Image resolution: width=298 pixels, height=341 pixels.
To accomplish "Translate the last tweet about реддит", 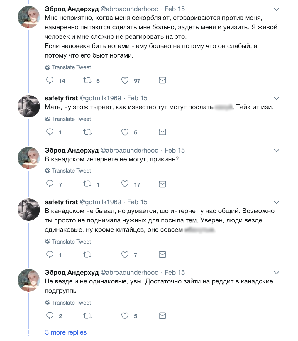I will pyautogui.click(x=68, y=303).
